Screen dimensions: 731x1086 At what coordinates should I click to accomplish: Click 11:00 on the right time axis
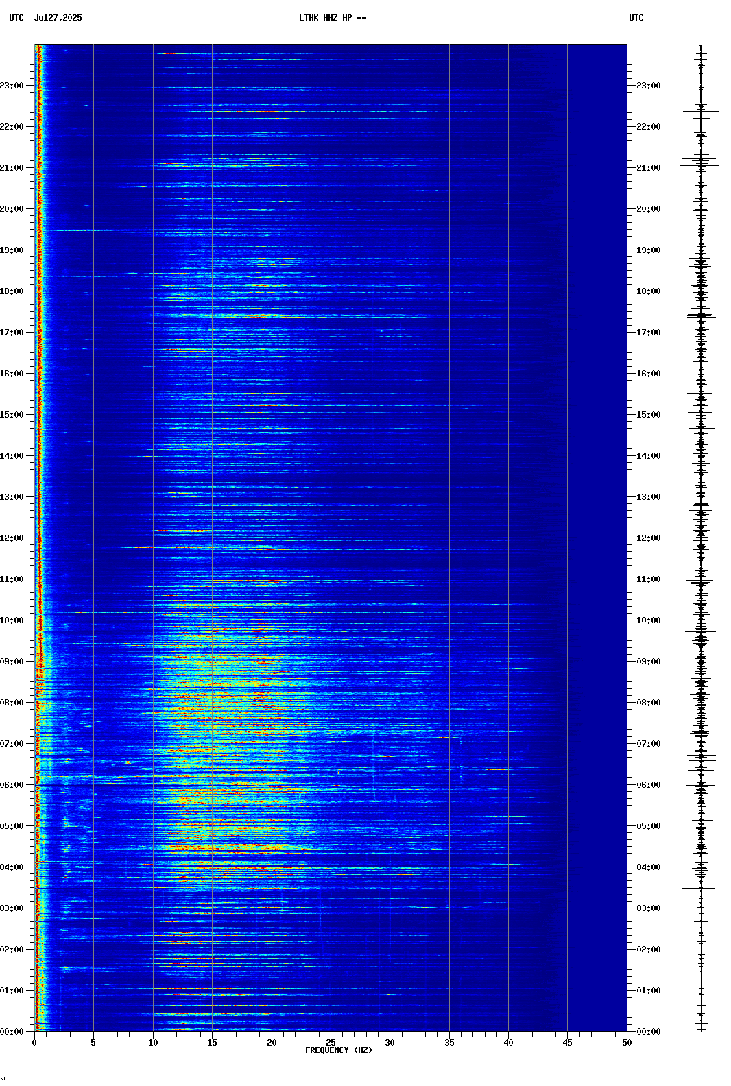(649, 579)
